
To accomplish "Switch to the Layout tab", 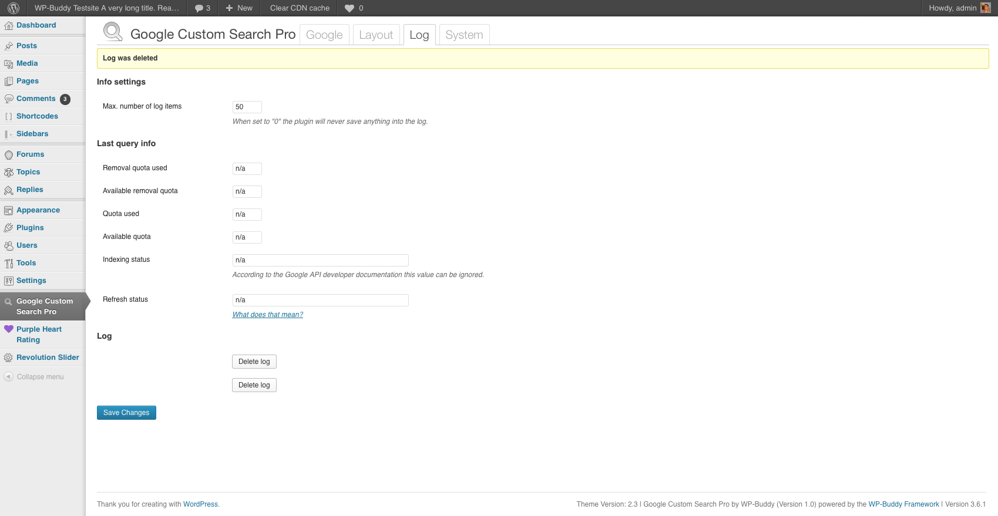I will (x=376, y=35).
